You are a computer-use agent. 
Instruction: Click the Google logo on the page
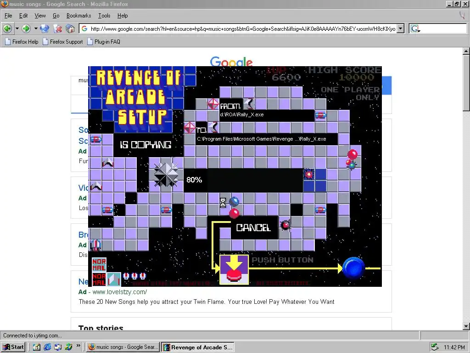231,61
